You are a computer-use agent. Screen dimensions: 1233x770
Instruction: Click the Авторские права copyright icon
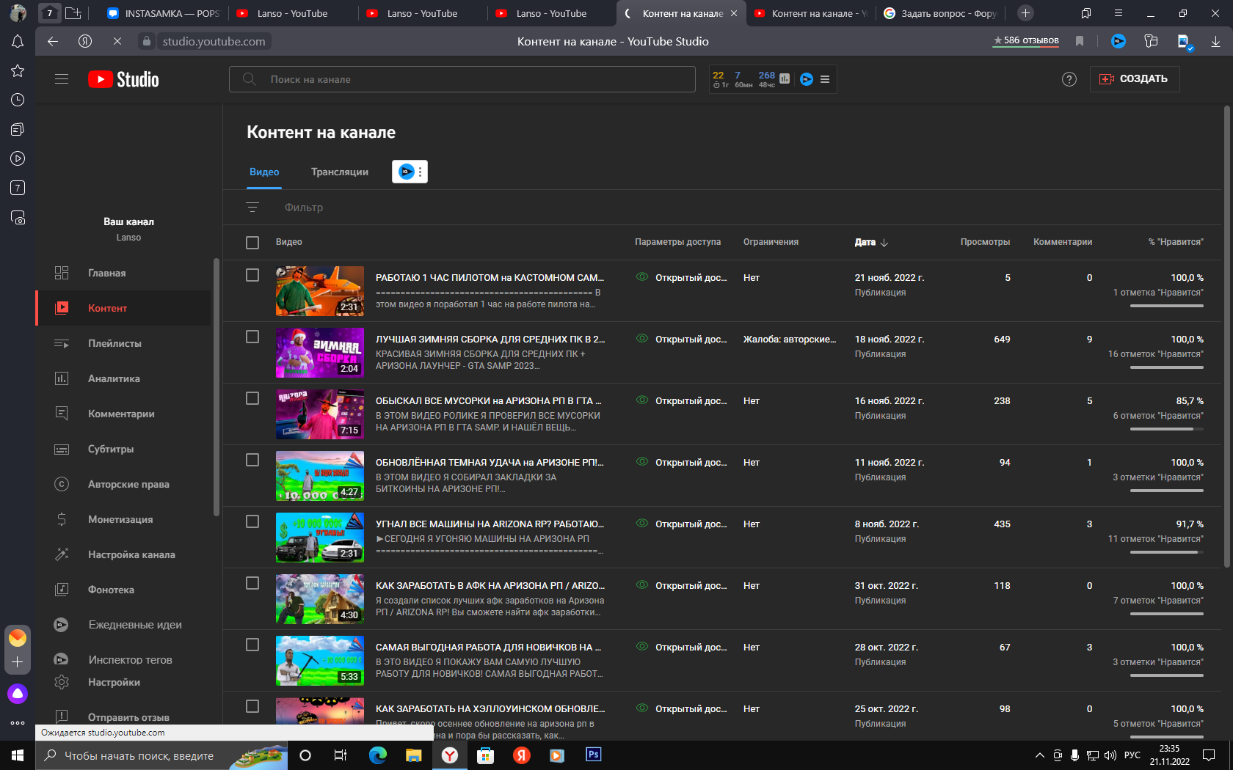pyautogui.click(x=62, y=484)
